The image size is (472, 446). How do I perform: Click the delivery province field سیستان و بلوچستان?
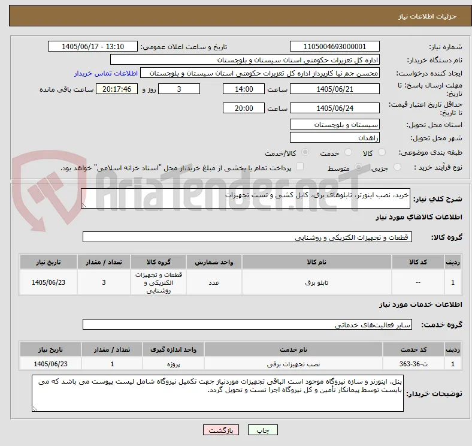click(x=335, y=124)
